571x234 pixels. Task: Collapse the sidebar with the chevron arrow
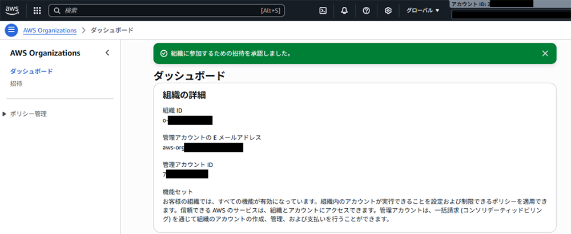(x=107, y=53)
